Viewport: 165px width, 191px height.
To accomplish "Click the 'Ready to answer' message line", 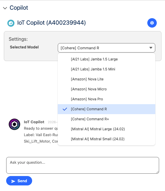I will (41, 129).
